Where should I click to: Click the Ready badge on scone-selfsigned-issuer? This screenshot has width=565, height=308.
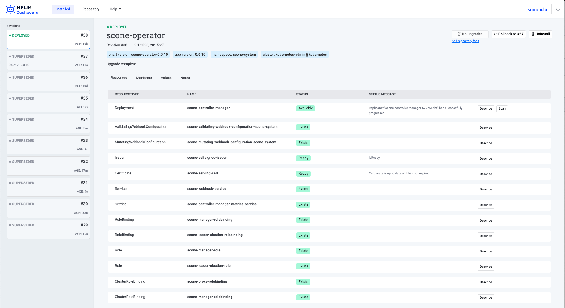click(303, 158)
